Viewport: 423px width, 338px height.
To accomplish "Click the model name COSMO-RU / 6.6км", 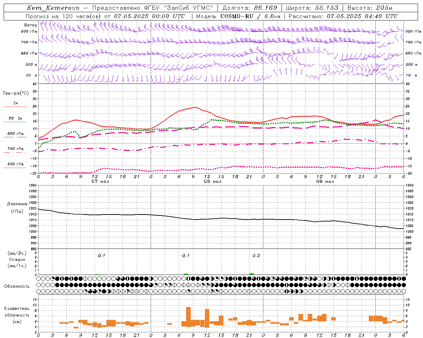I will 250,16.
